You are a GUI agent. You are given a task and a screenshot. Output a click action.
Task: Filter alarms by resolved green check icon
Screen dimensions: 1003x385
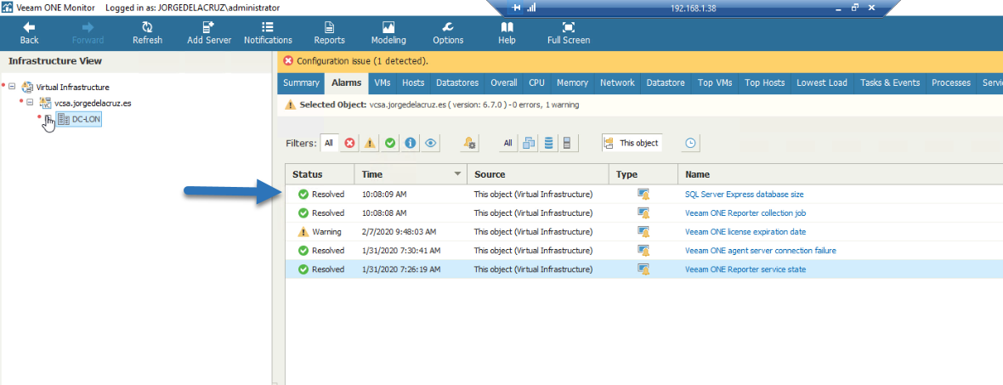point(390,144)
